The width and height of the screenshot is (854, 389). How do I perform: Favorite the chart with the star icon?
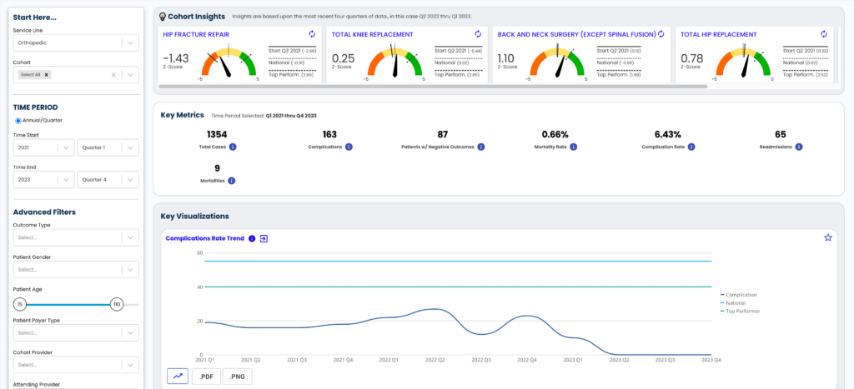(828, 237)
